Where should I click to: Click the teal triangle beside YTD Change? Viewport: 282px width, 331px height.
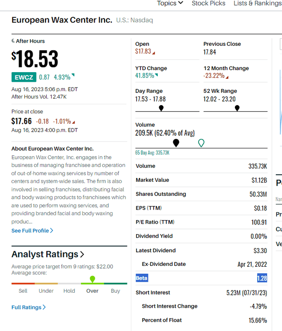pyautogui.click(x=157, y=76)
